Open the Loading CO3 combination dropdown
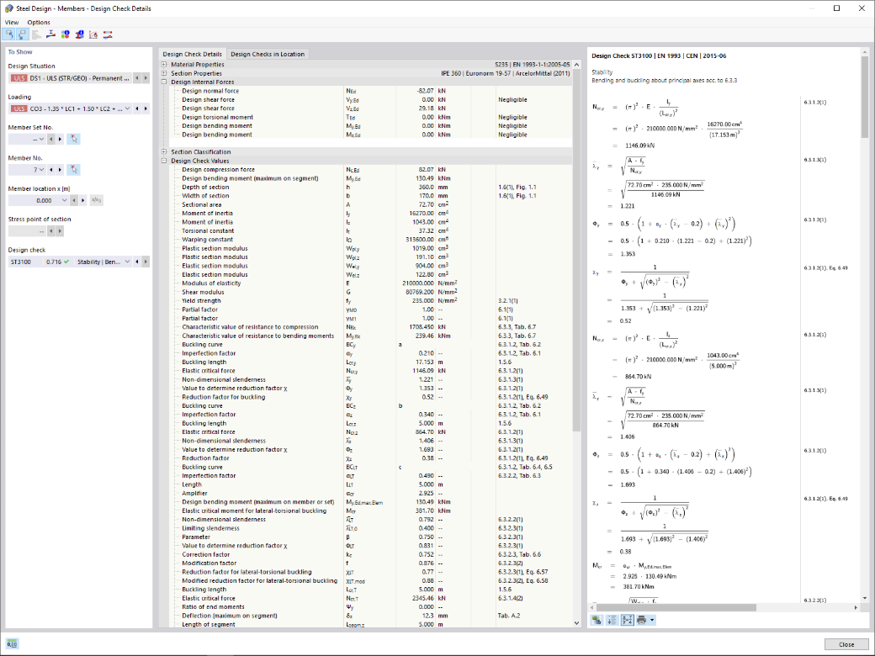Screen dimensions: 875x656 click(x=127, y=108)
